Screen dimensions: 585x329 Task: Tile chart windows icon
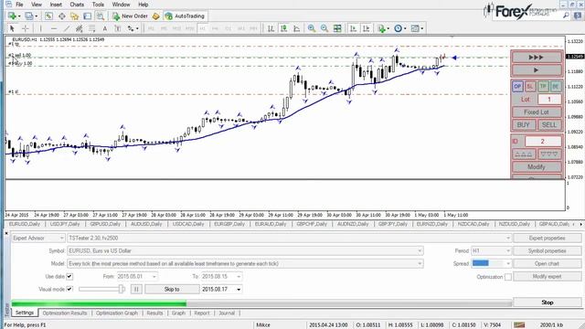point(337,28)
